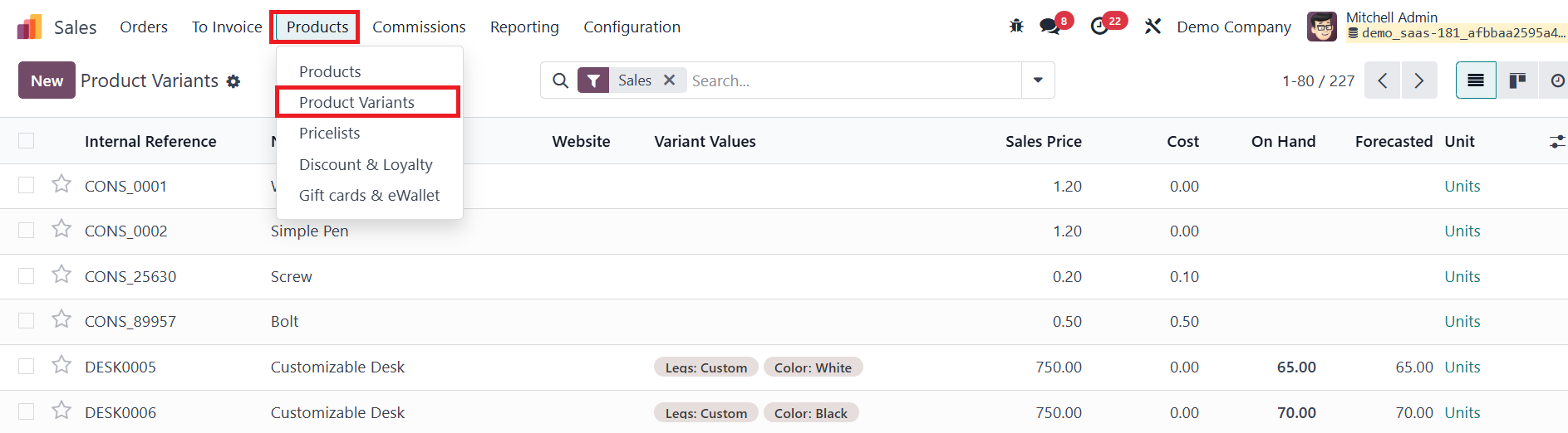Click the wrench tools icon
1568x433 pixels.
point(1153,27)
